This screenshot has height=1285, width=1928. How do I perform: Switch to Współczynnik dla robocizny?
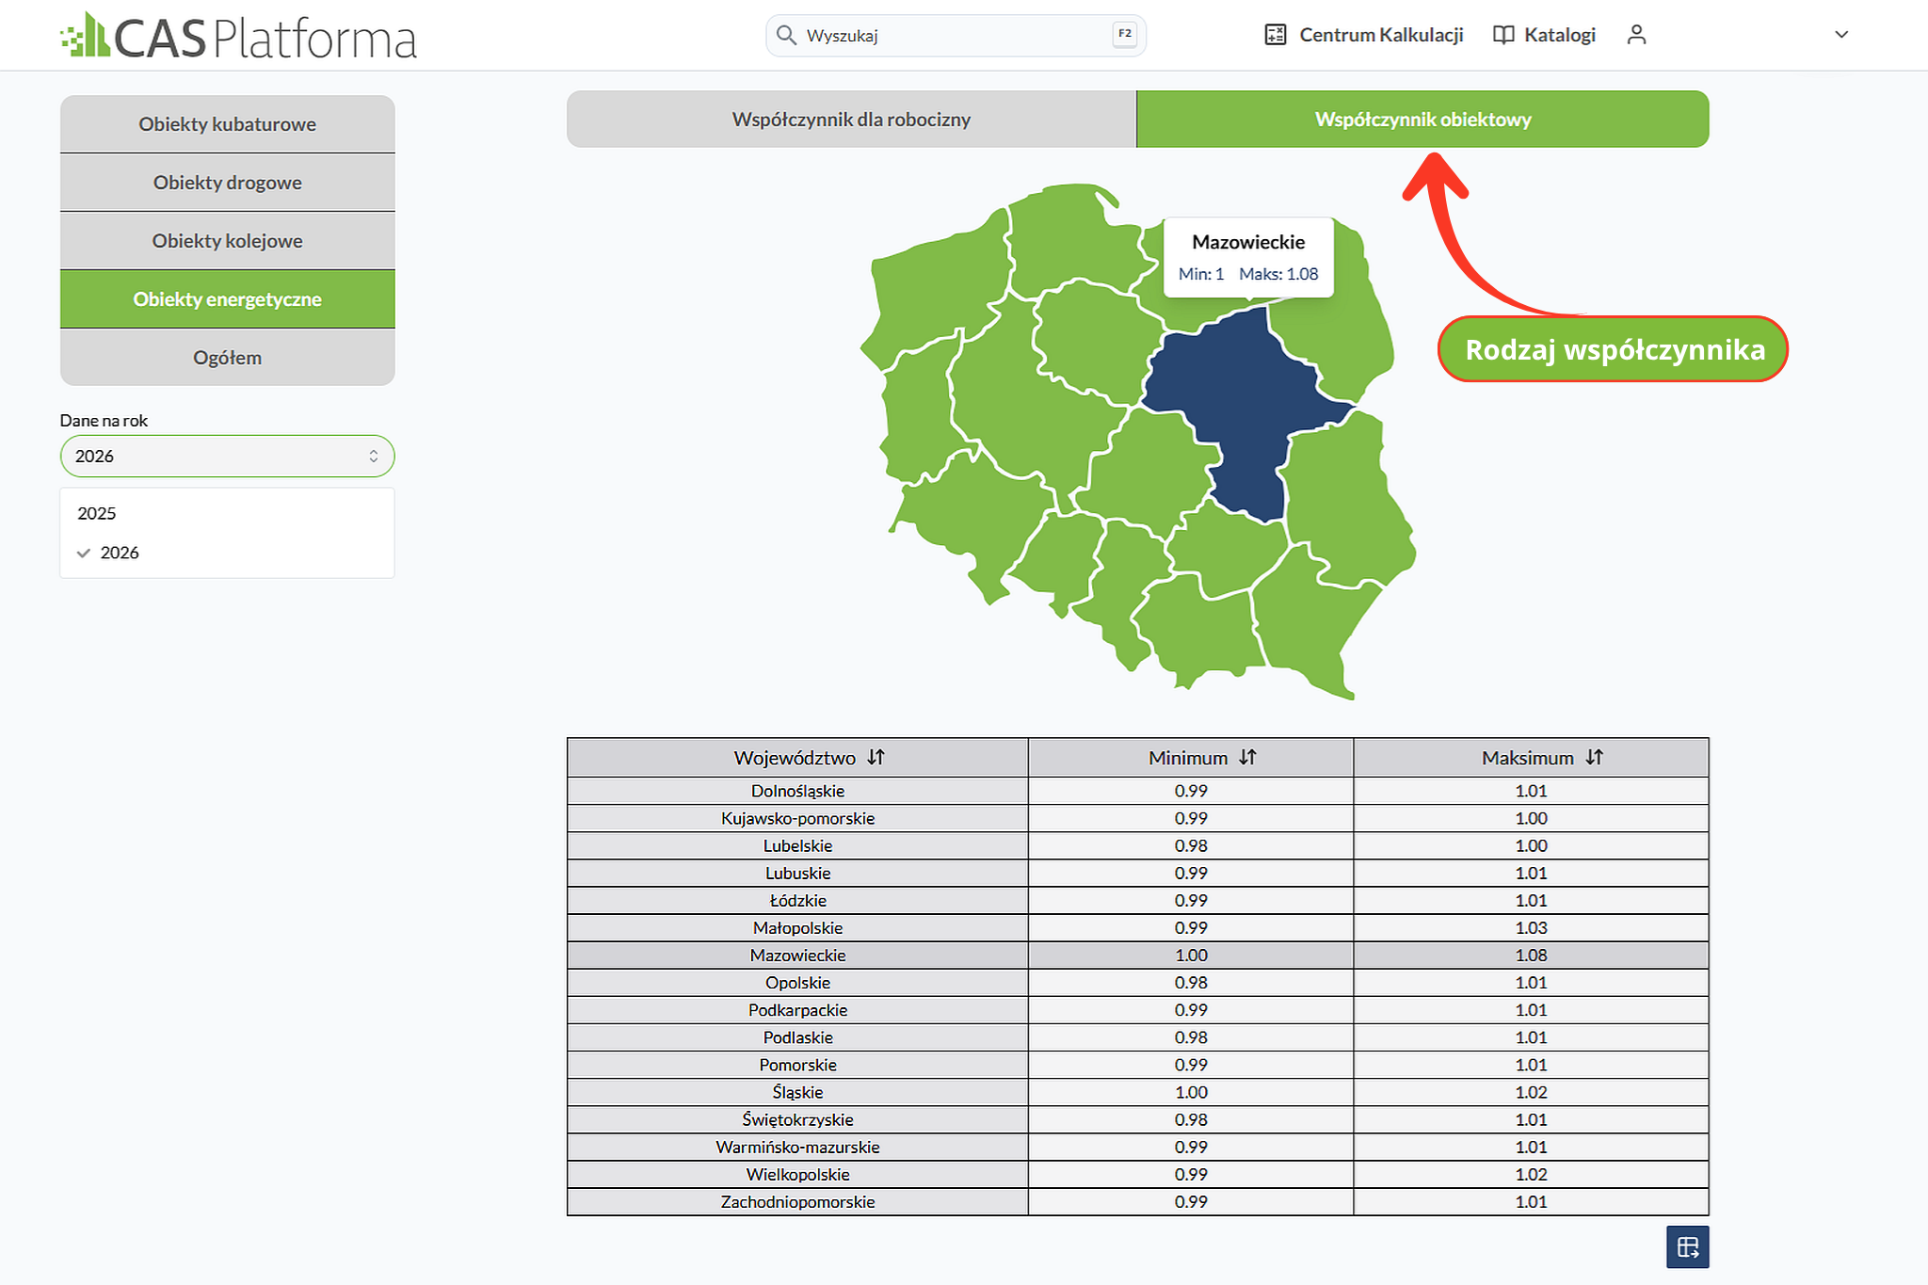tap(851, 120)
